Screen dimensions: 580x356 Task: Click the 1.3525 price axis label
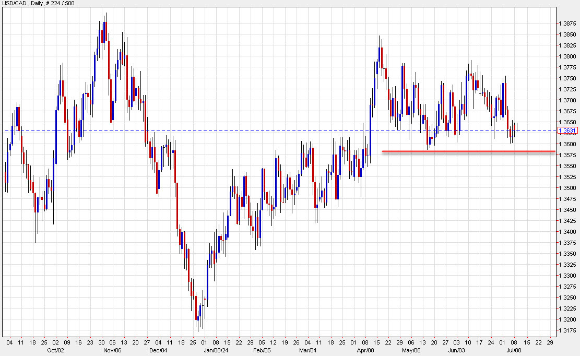pos(566,176)
